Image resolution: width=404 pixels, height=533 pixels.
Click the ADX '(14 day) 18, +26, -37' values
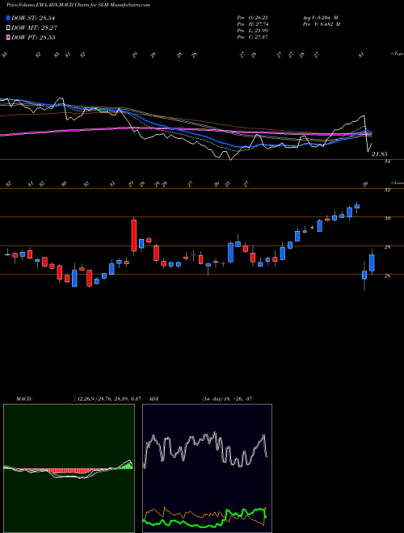click(x=226, y=398)
